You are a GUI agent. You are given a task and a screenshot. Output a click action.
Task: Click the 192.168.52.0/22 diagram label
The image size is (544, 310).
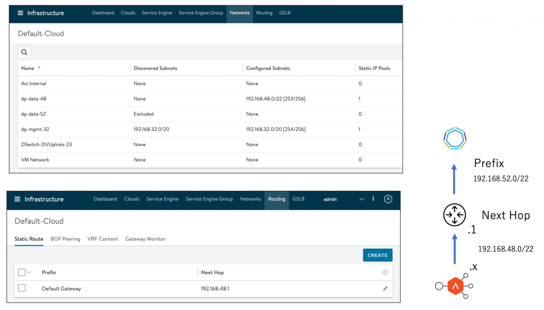pyautogui.click(x=500, y=179)
